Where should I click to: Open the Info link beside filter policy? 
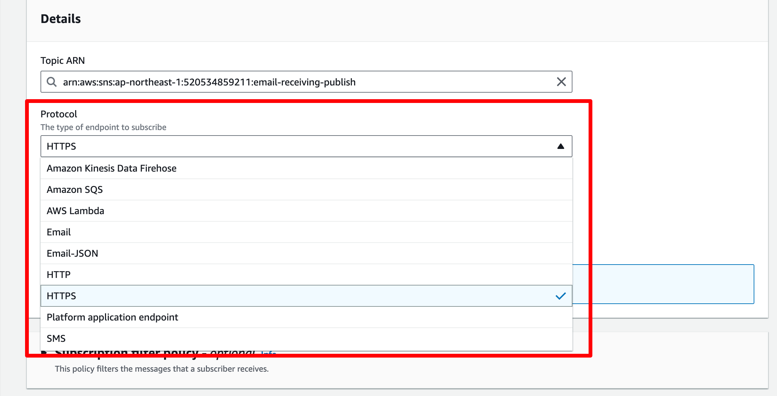pyautogui.click(x=269, y=353)
